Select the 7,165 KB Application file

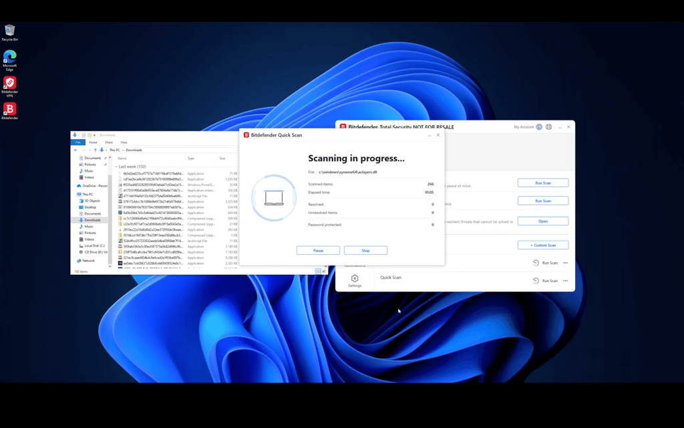point(178,252)
